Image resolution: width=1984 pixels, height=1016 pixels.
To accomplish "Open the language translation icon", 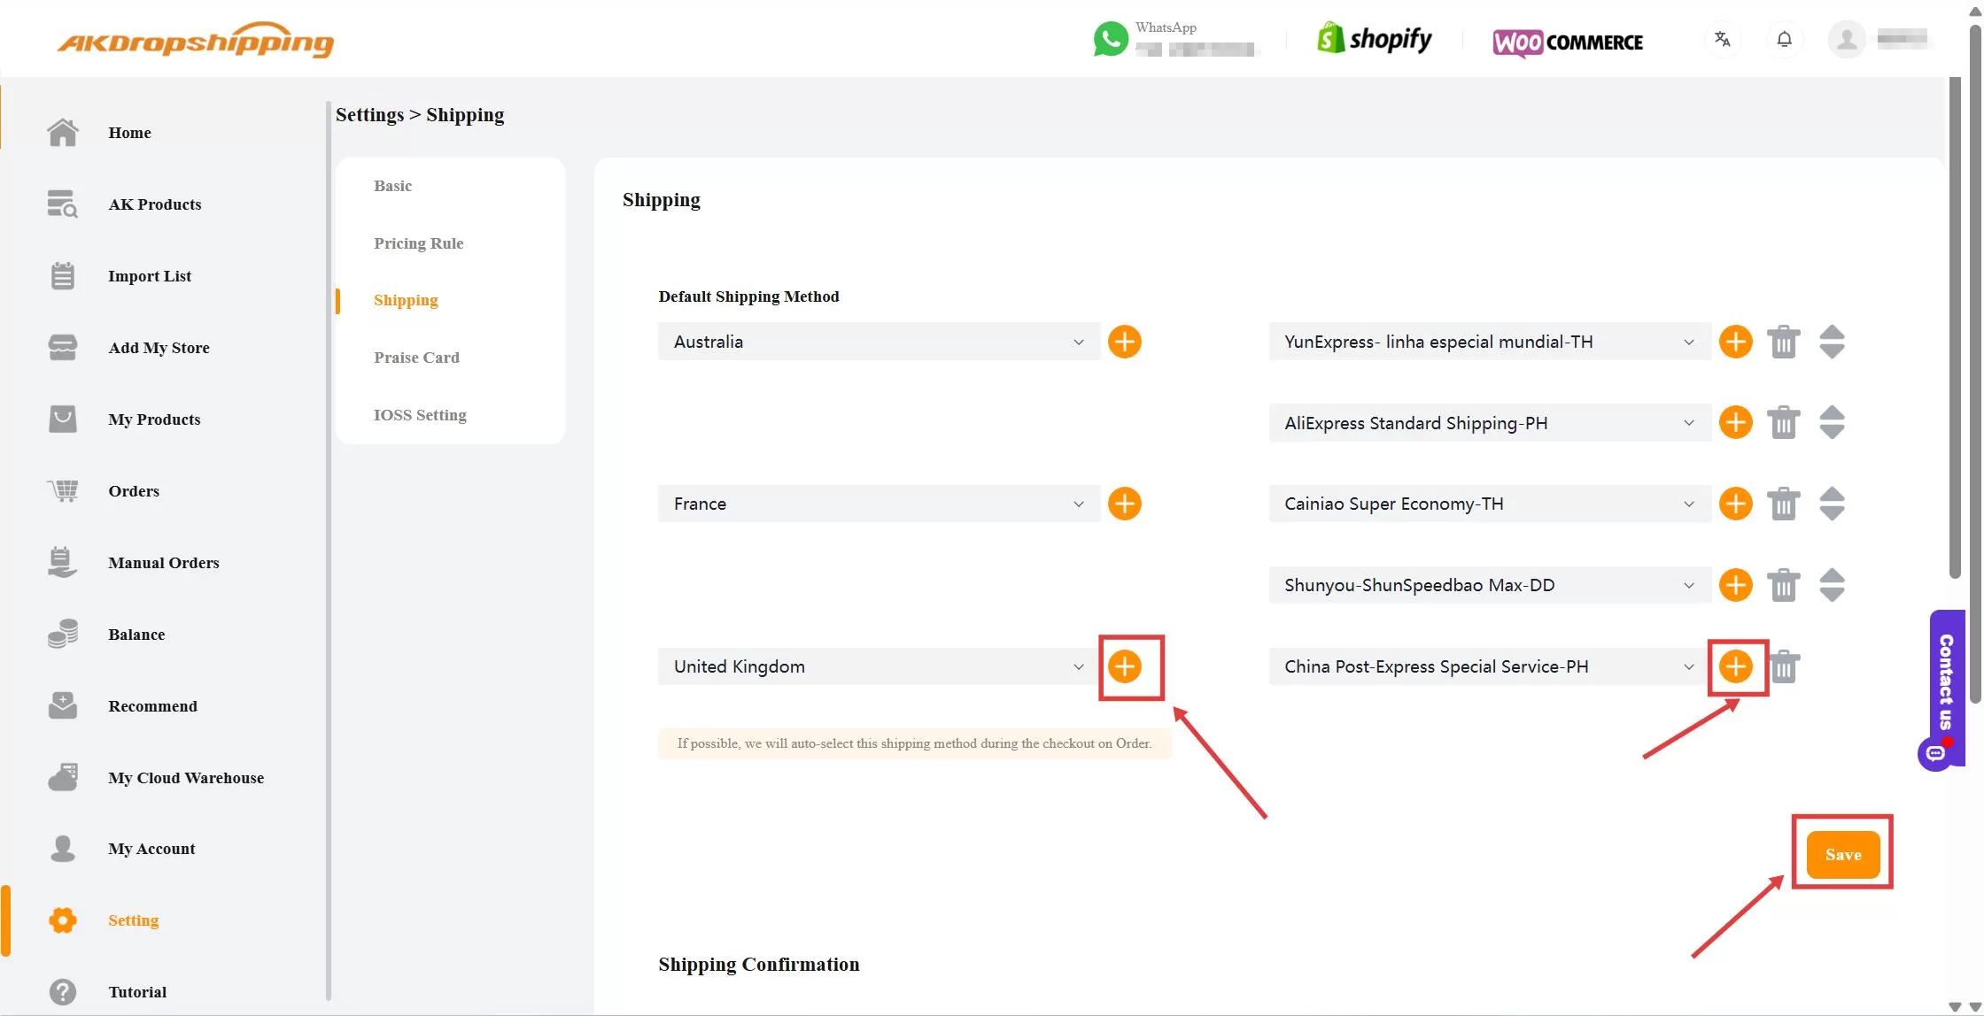I will tap(1722, 39).
